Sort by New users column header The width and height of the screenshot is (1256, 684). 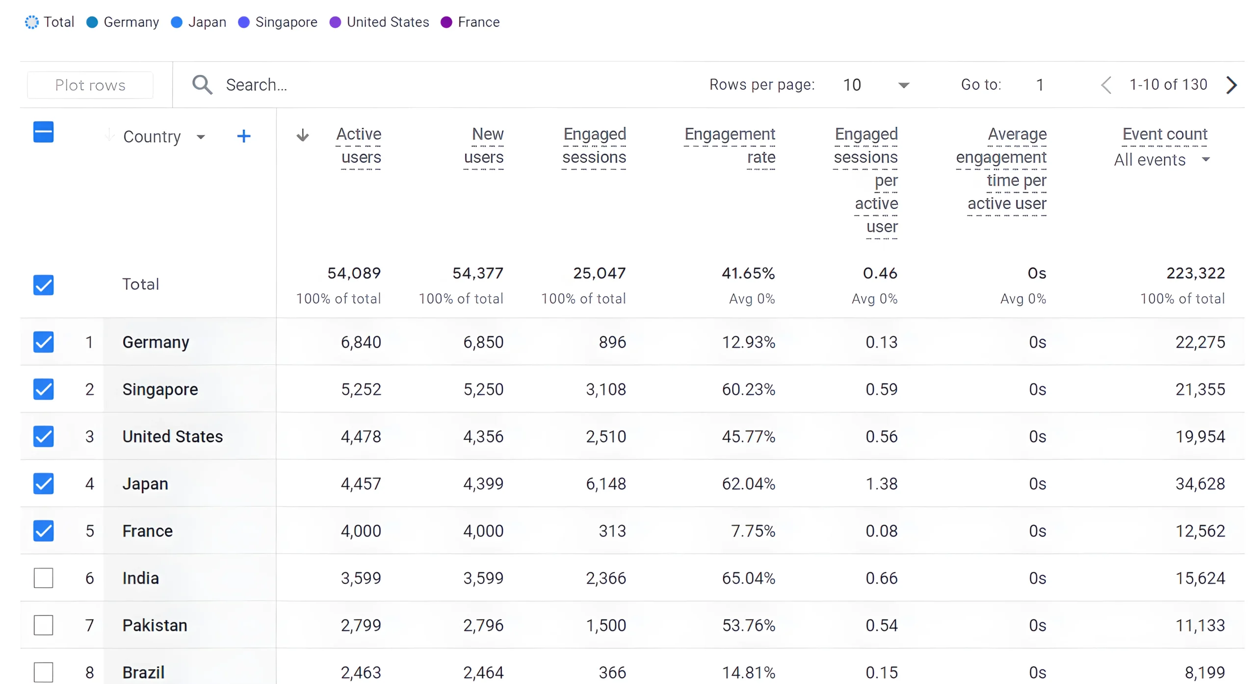tap(483, 146)
